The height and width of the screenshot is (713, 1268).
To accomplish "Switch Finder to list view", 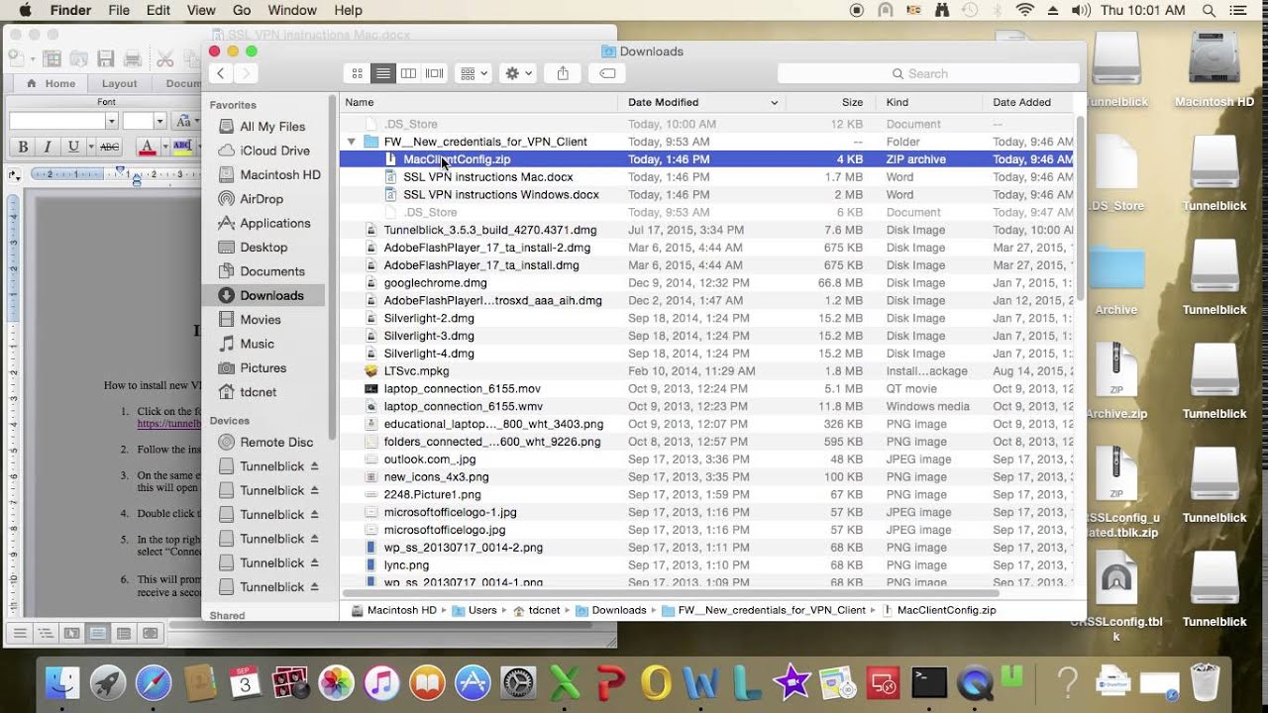I will 382,73.
